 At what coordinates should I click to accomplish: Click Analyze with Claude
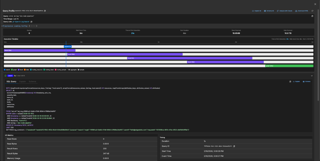click(285, 11)
